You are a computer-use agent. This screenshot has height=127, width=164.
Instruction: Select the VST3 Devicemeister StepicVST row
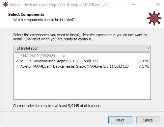coord(82,61)
